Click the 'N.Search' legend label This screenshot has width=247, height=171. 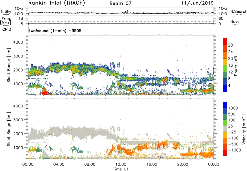(239, 11)
